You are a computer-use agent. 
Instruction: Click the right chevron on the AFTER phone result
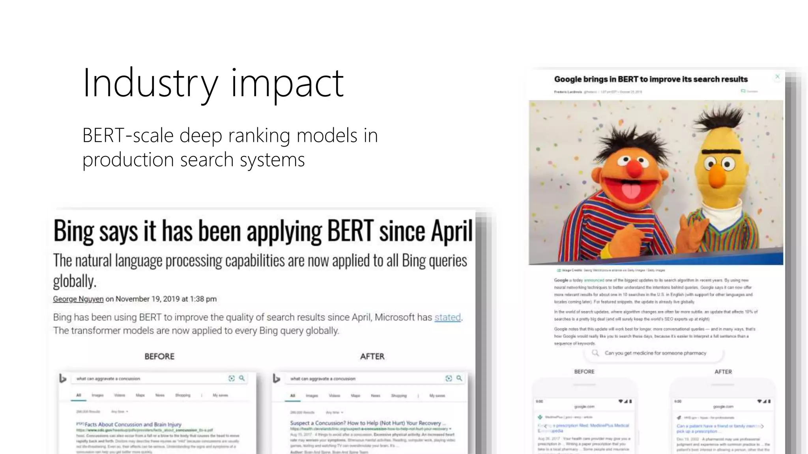pyautogui.click(x=763, y=426)
